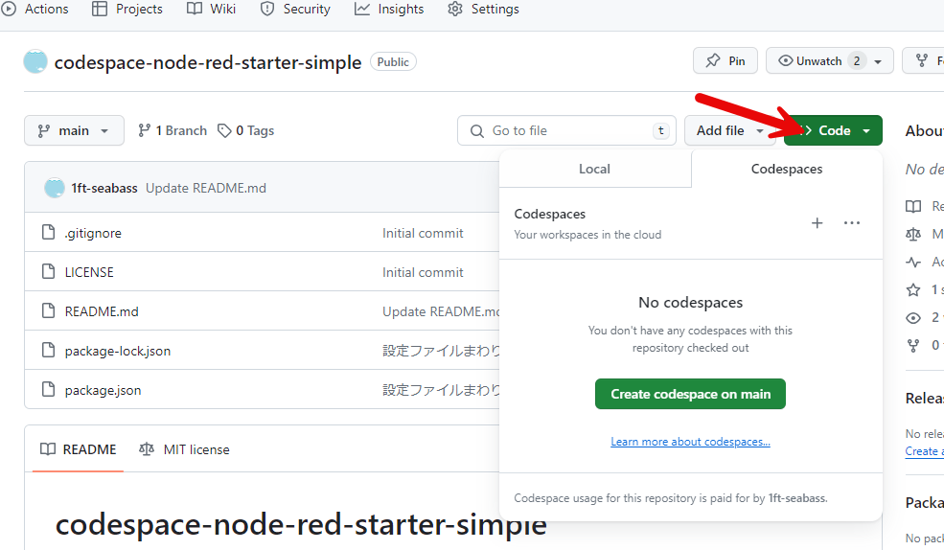This screenshot has width=944, height=550.
Task: Select the Codespaces tab
Action: (786, 169)
